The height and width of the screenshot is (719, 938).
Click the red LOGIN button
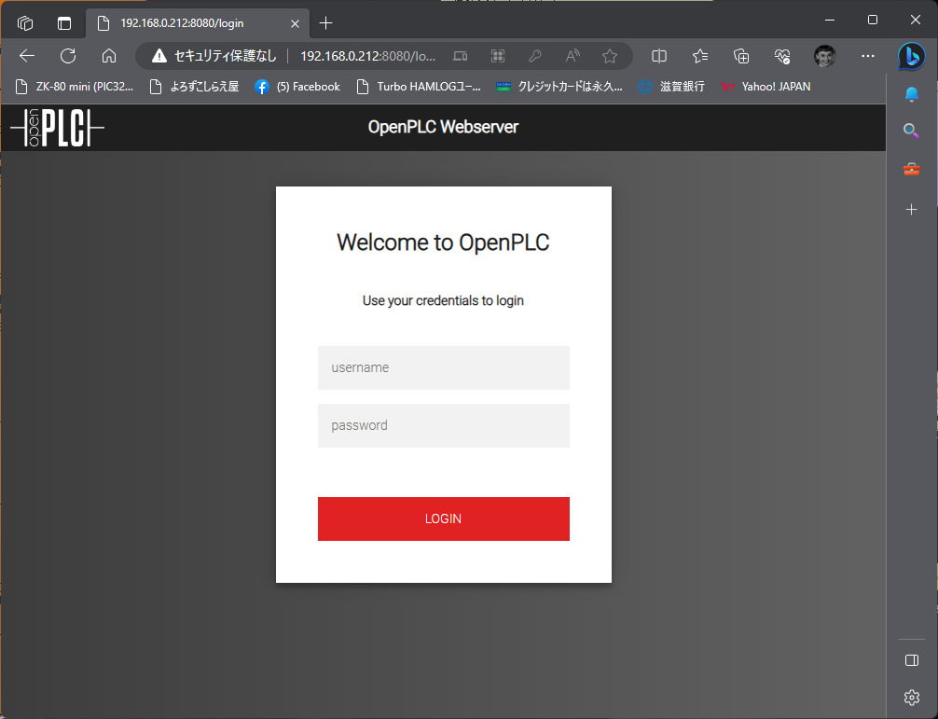point(443,519)
